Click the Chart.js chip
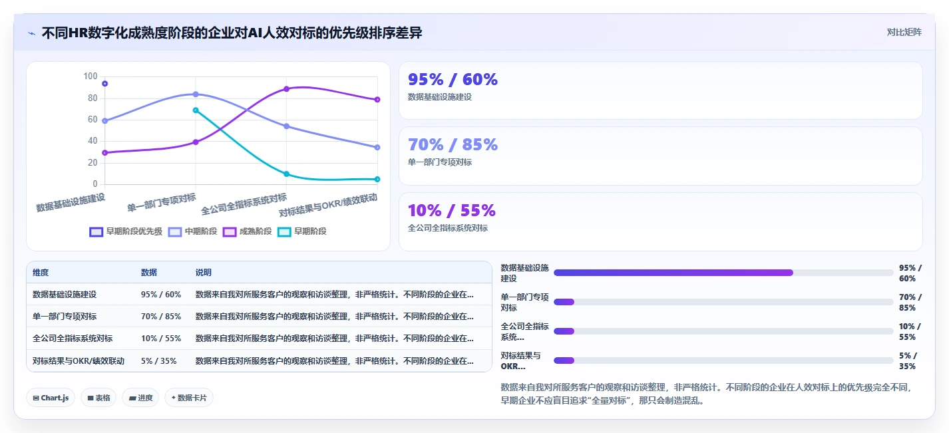Screen dimensions: 949x433 [x=51, y=398]
